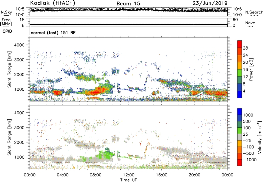Click the "16" value on the Power color bar
The image size is (263, 182).
coord(245,70)
